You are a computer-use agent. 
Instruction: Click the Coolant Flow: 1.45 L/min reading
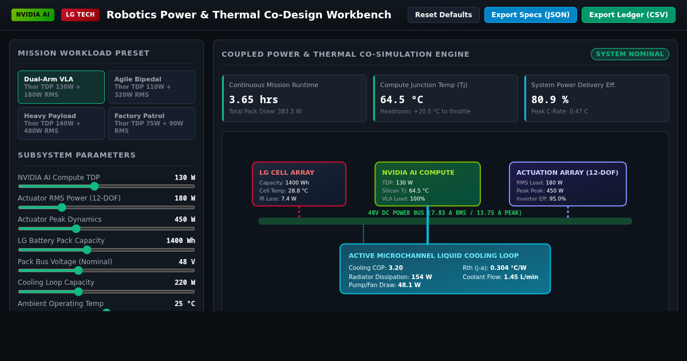pyautogui.click(x=500, y=277)
